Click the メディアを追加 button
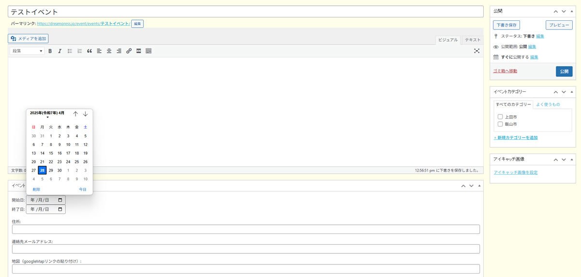The height and width of the screenshot is (277, 581). (x=29, y=39)
